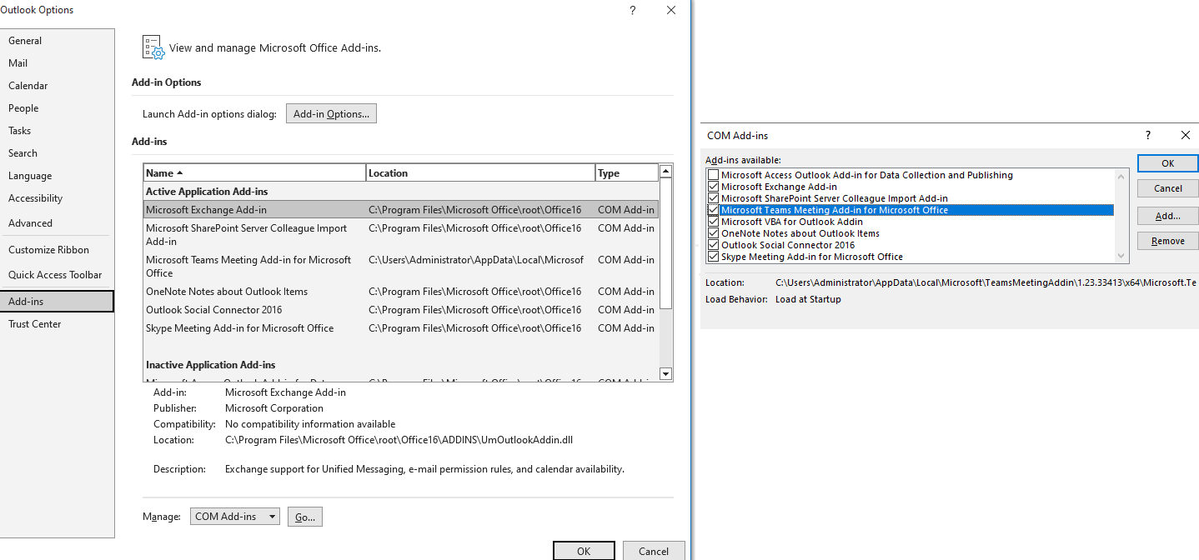
Task: Click OK in COM Add-ins dialog
Action: pyautogui.click(x=1167, y=163)
